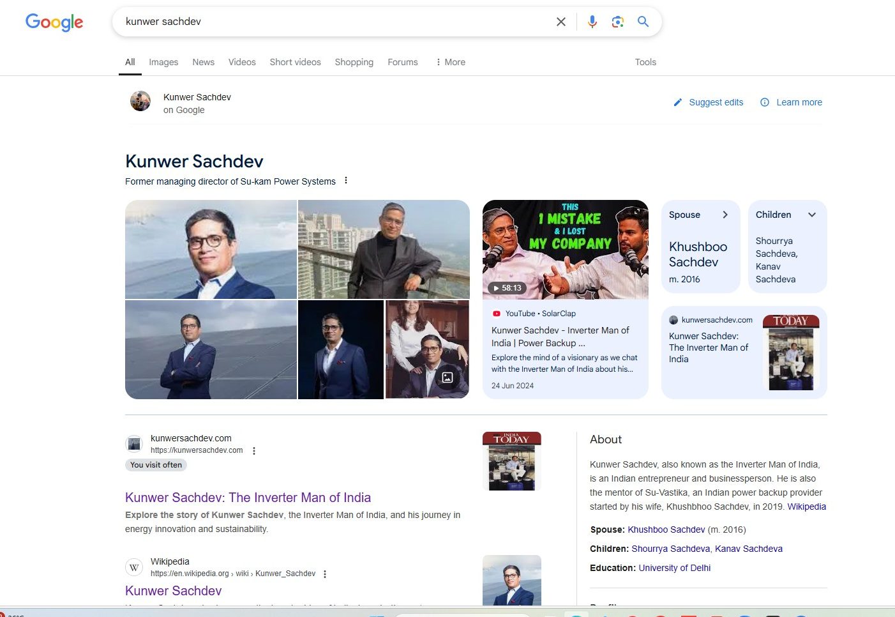Open India Today thumbnail beside kunwersachdev.com result
Image resolution: width=895 pixels, height=617 pixels.
pos(512,461)
